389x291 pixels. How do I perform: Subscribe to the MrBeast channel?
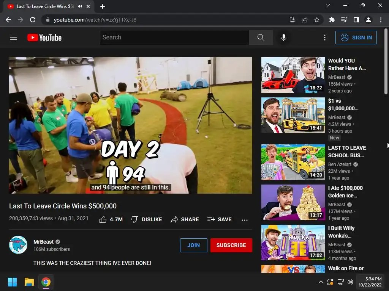click(231, 245)
